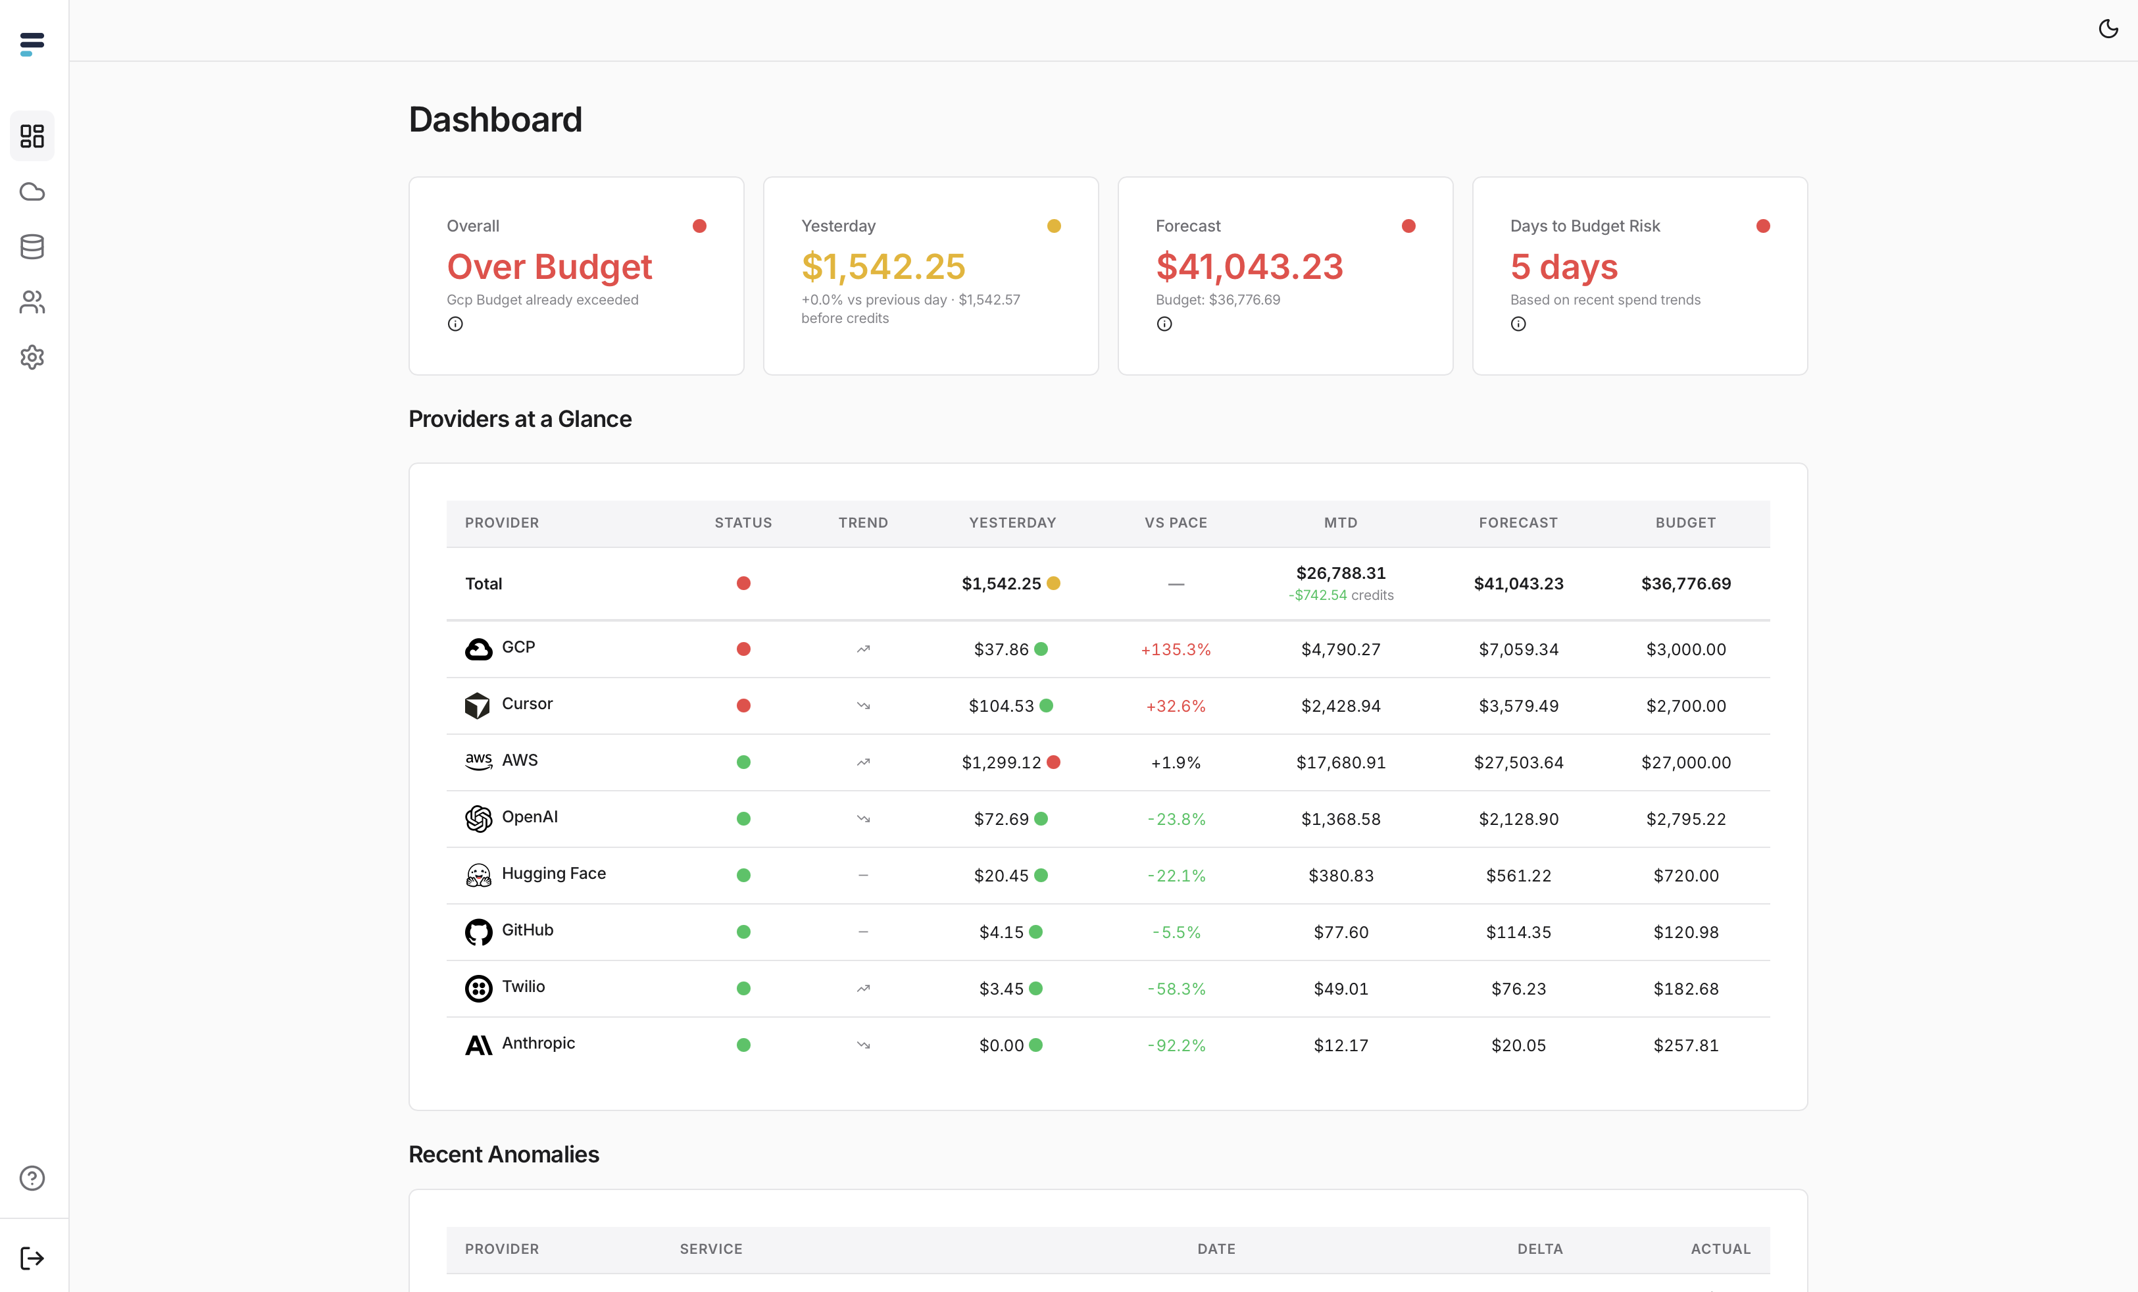Open Settings via the gear icon
This screenshot has width=2138, height=1292.
[32, 357]
